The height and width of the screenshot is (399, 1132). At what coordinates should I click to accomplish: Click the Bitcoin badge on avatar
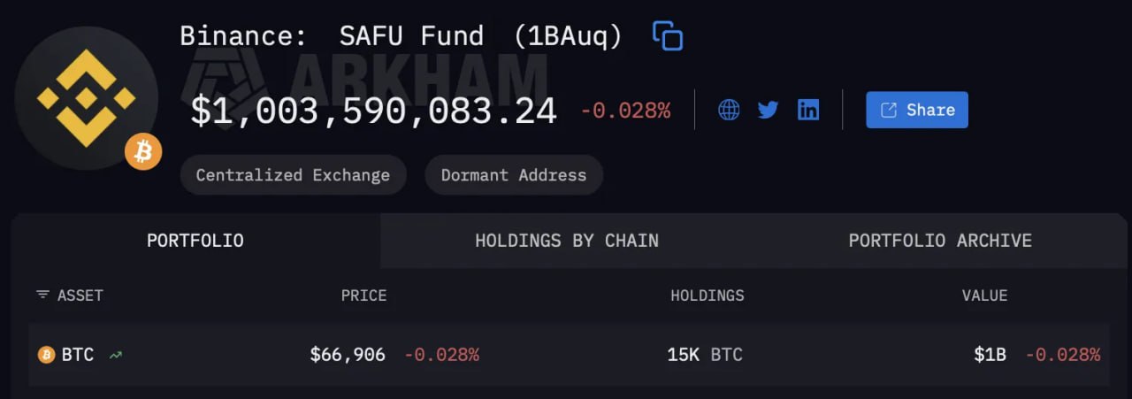tap(143, 152)
